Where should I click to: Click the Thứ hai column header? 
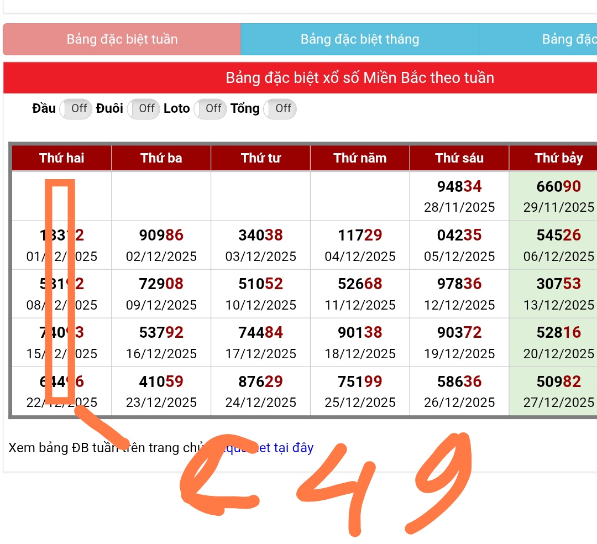[62, 158]
